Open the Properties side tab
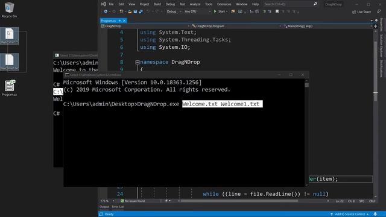The image size is (386, 217). pos(381,24)
